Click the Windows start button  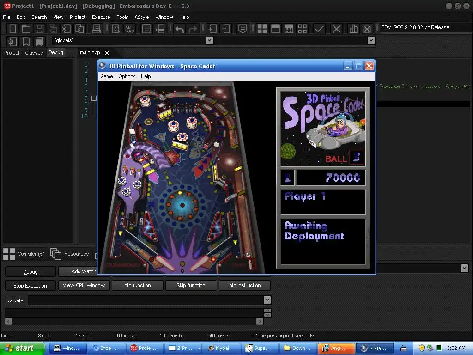coord(22,348)
